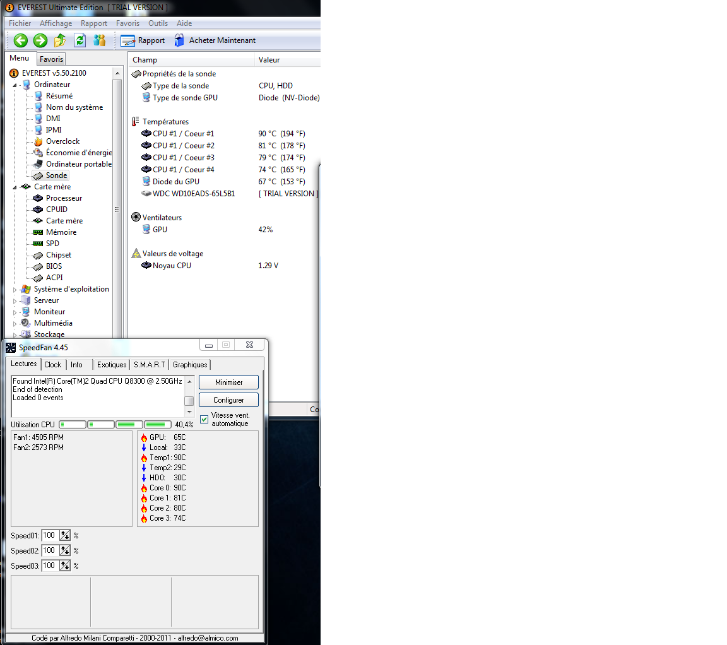The width and height of the screenshot is (727, 645).
Task: Select the Économie d'énergie icon
Action: 38,153
